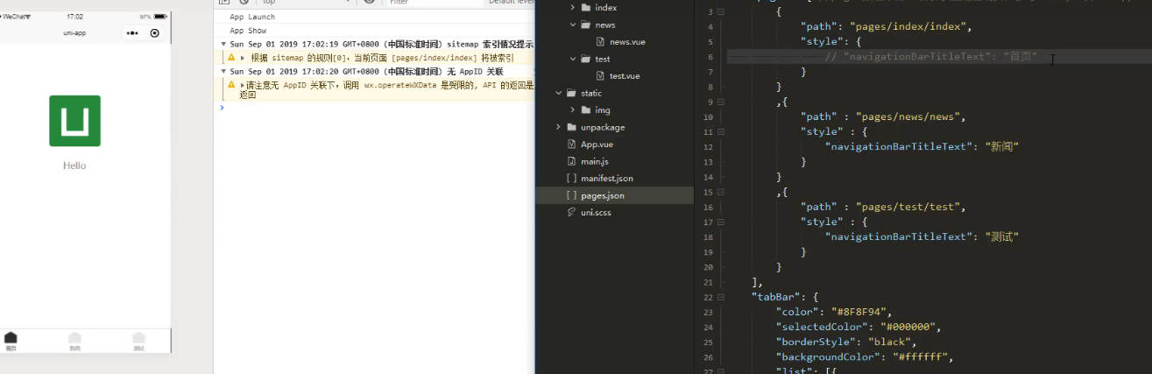
Task: Collapse code block at editor line 15
Action: pyautogui.click(x=721, y=192)
